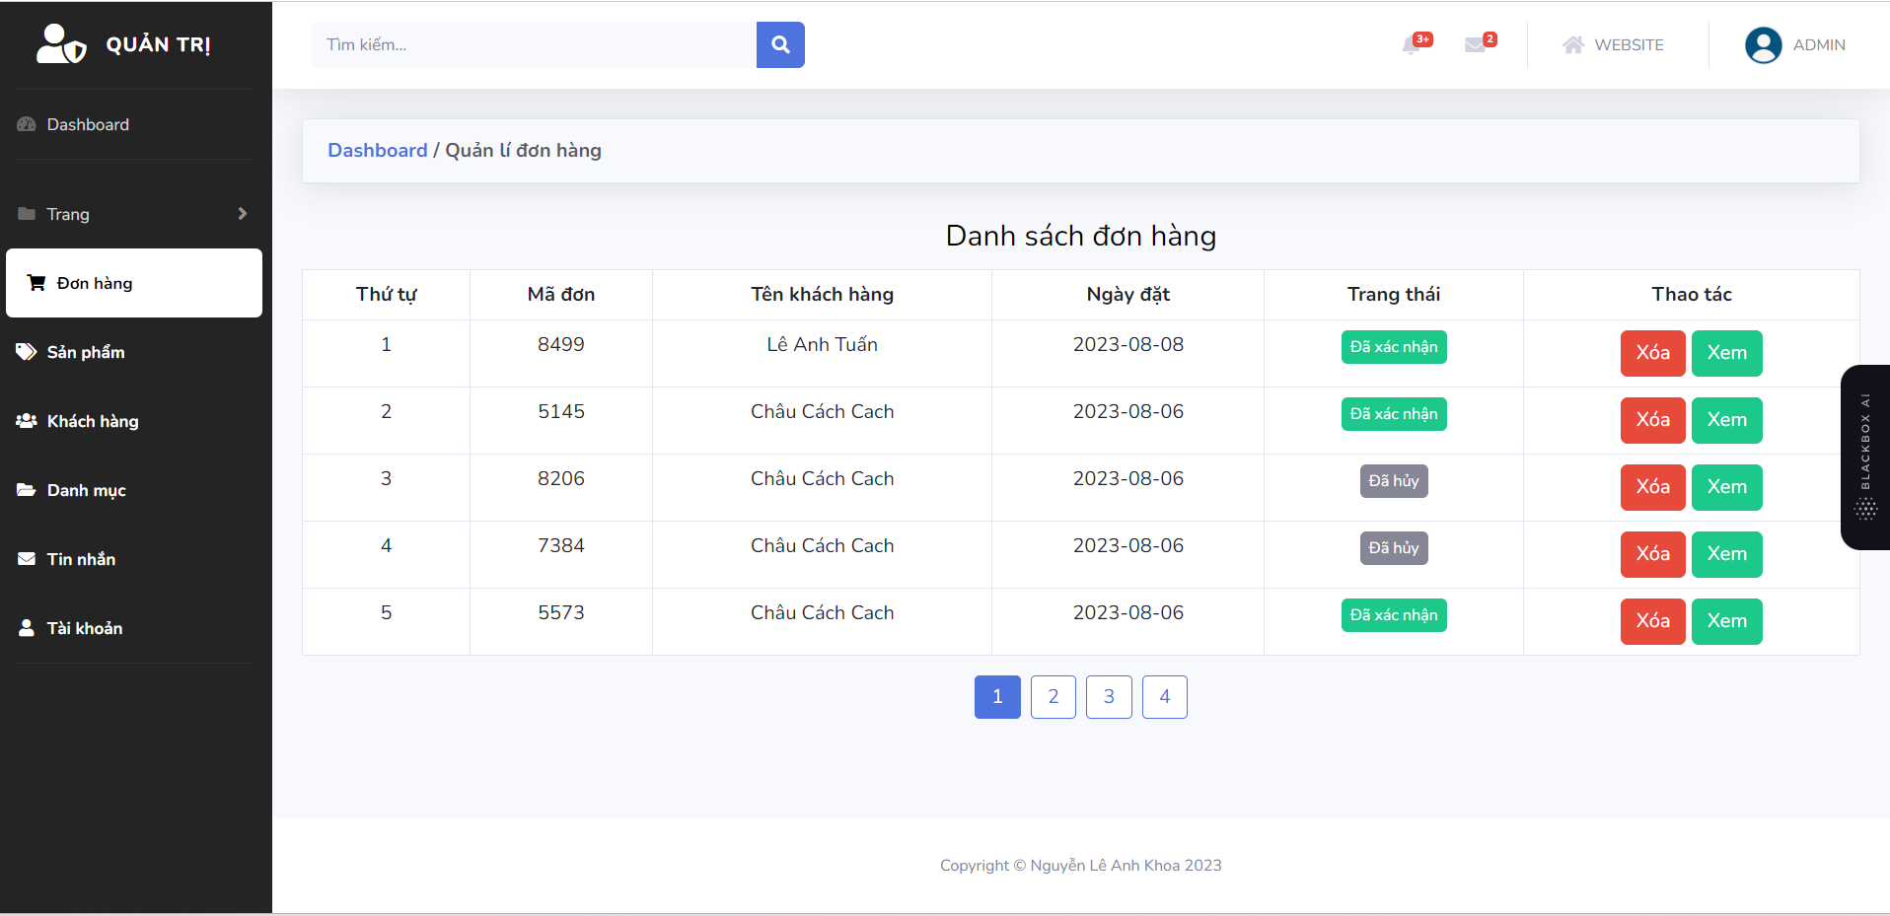
Task: Open the notifications bell icon
Action: (x=1412, y=45)
